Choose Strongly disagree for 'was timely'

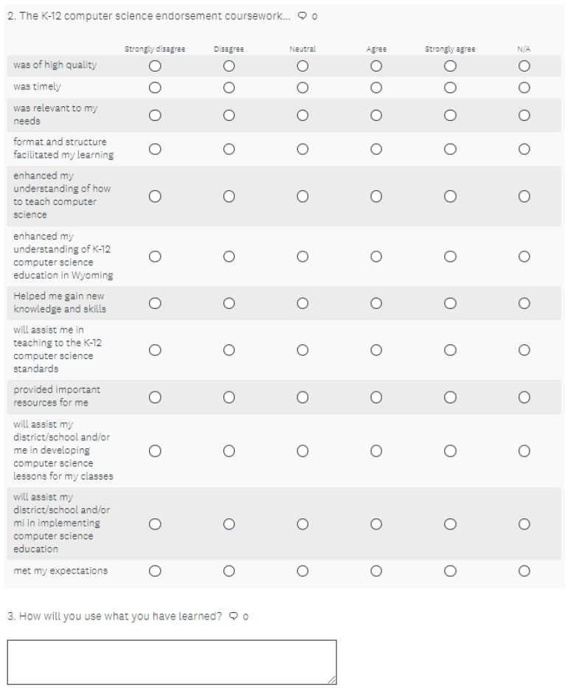155,87
